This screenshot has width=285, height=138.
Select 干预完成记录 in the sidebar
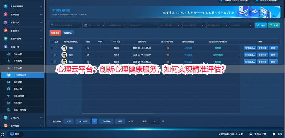[x=22, y=75]
